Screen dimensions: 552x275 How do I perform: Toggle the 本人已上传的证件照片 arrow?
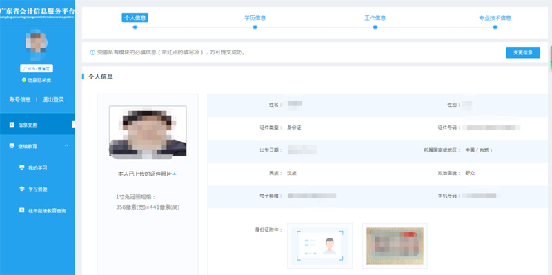(x=175, y=174)
